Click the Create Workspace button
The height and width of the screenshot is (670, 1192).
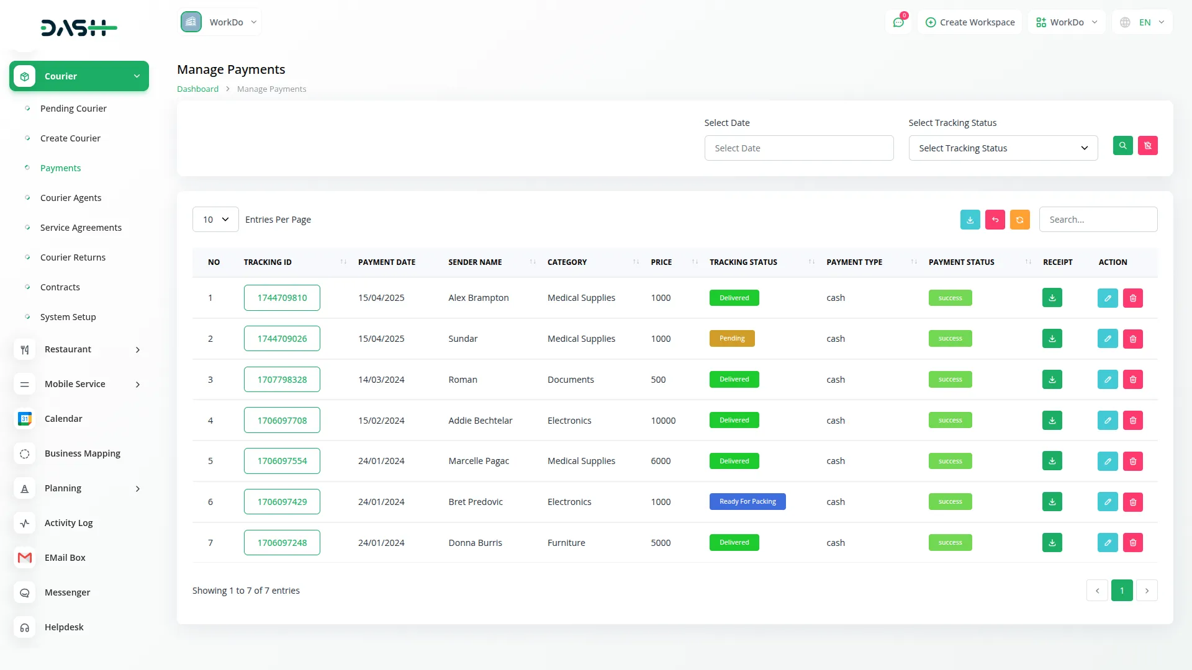970,22
